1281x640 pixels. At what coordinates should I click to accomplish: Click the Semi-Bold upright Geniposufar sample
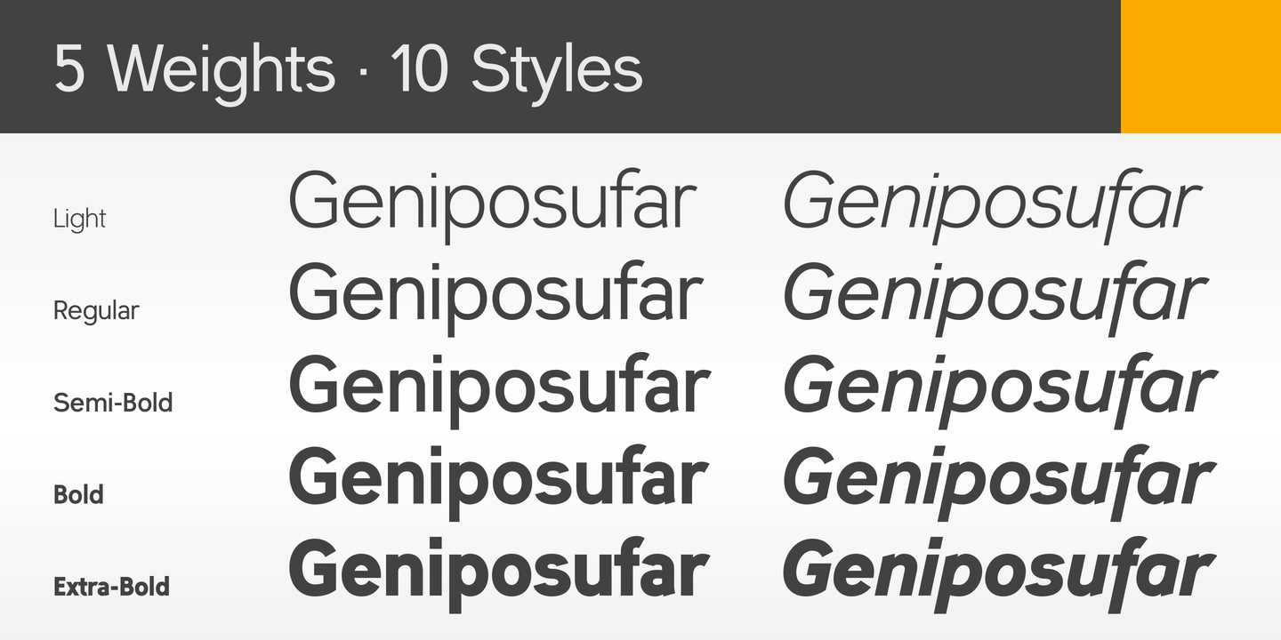(498, 388)
